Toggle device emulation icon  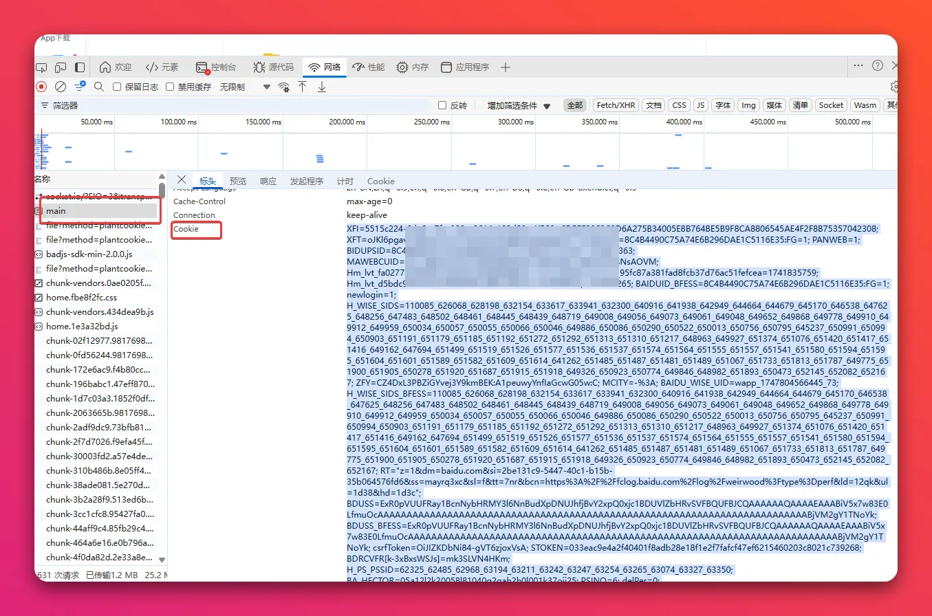point(61,67)
